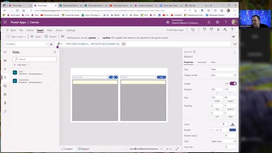This screenshot has height=153, width=272.
Task: Open the Settings menu tab
Action: point(71,30)
